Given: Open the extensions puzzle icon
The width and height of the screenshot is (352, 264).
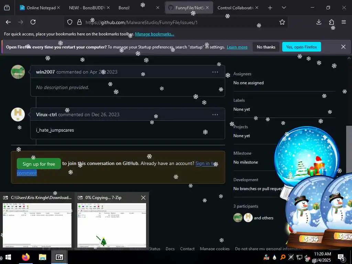Looking at the screenshot, I should pyautogui.click(x=331, y=22).
